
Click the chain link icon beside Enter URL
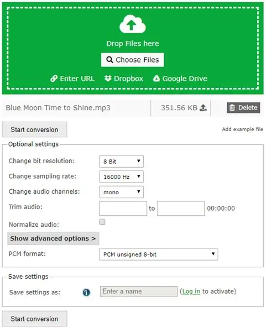(x=54, y=79)
